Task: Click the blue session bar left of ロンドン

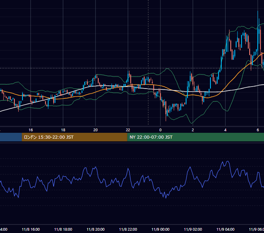Action: 11,137
